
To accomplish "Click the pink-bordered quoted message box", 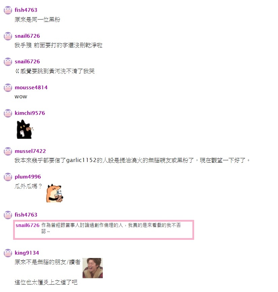I will point(103,230).
